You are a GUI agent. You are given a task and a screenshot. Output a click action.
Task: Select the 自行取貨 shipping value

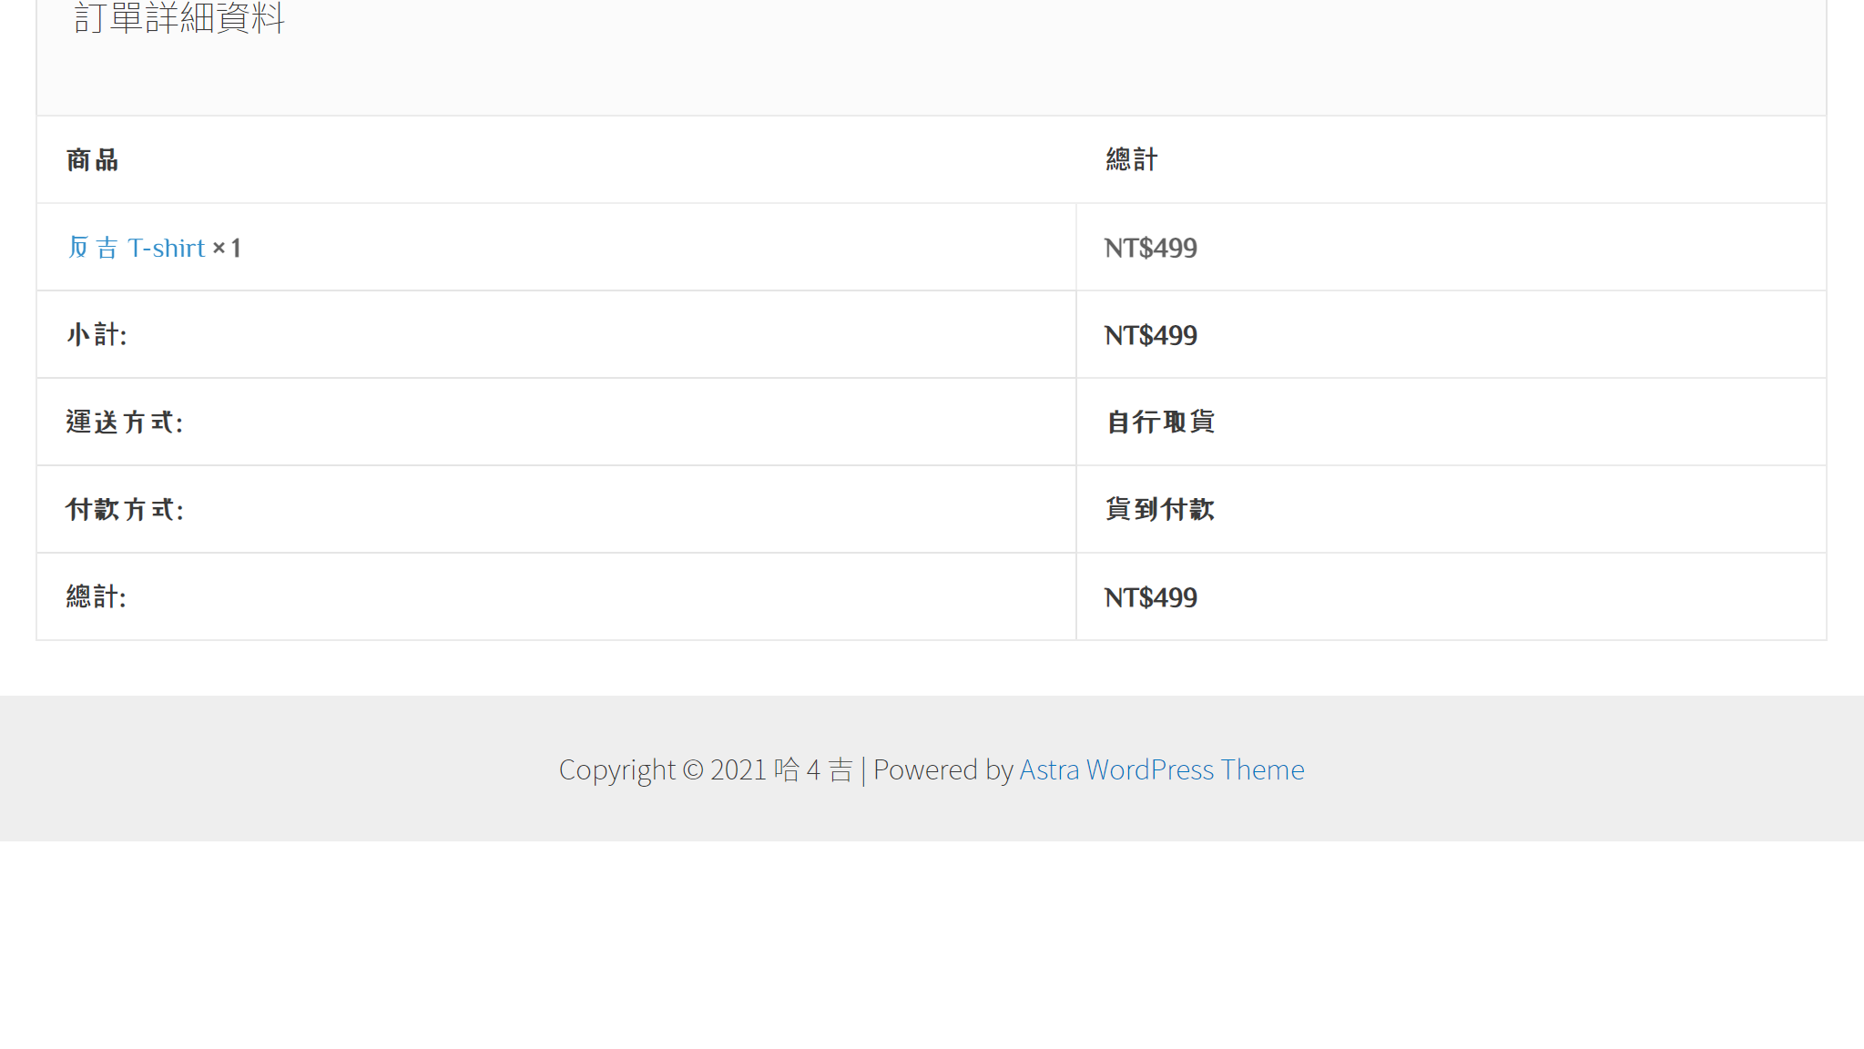[1160, 423]
